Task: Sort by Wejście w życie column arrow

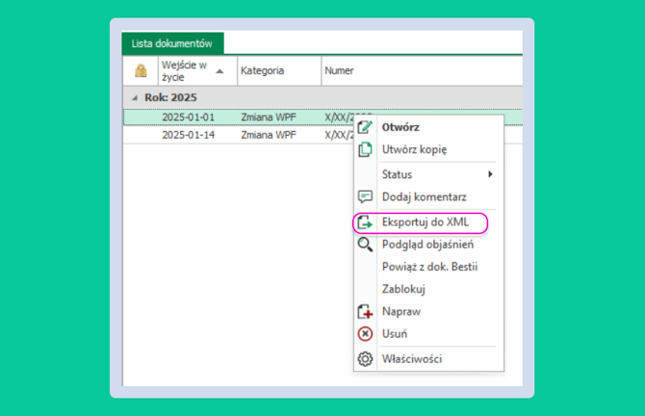Action: tap(220, 71)
